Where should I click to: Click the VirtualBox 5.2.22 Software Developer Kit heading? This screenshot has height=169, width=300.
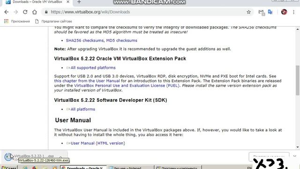coord(111,100)
